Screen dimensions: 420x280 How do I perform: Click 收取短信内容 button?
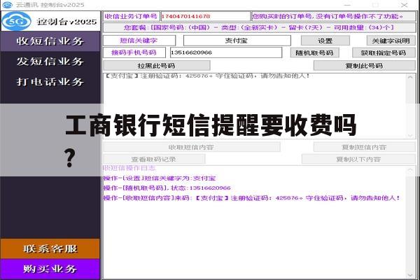point(192,147)
